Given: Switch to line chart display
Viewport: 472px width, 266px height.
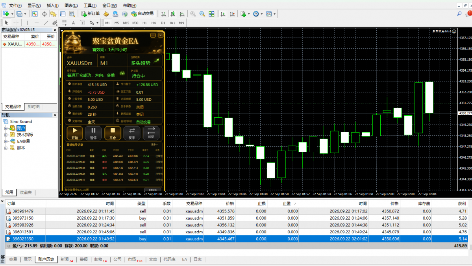Looking at the screenshot, I should pyautogui.click(x=182, y=14).
